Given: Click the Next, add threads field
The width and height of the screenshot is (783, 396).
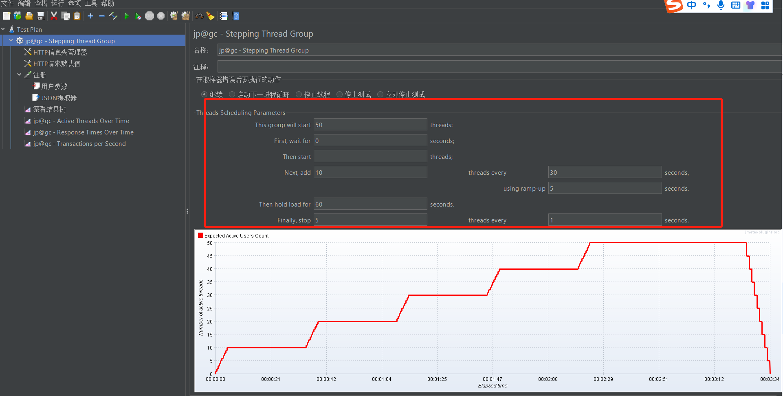Looking at the screenshot, I should [370, 172].
